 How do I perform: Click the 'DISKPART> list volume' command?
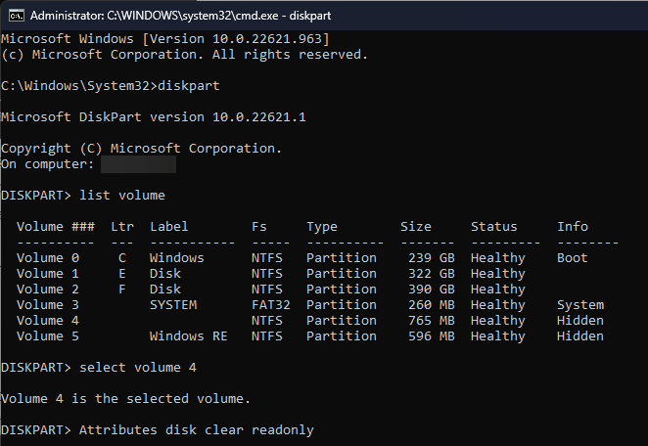tap(83, 196)
